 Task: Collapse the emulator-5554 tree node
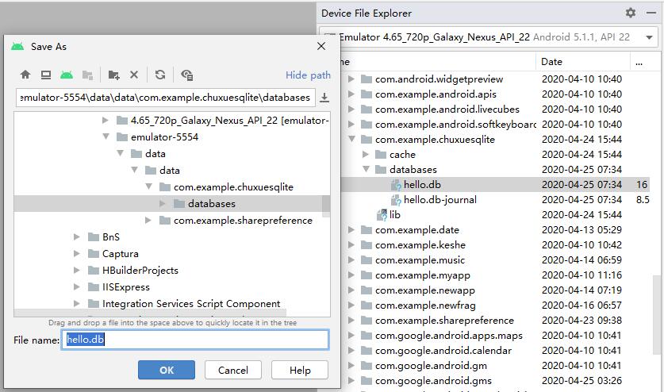click(x=106, y=137)
